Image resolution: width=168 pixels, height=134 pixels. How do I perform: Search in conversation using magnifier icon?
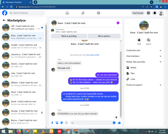pyautogui.click(x=149, y=40)
